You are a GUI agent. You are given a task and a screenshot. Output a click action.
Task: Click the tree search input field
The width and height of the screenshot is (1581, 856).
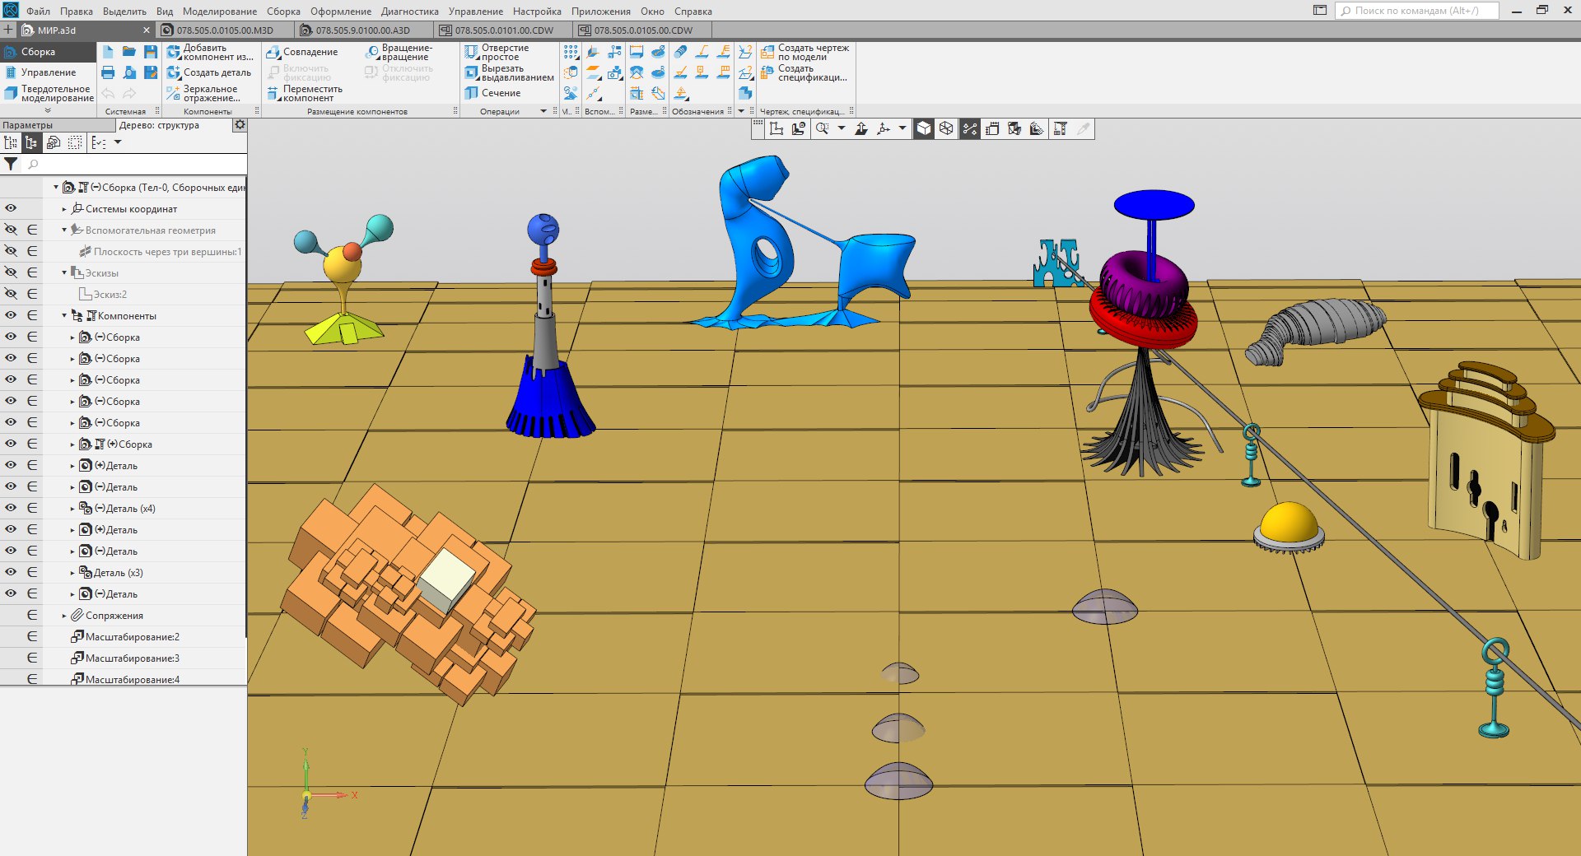tap(136, 164)
